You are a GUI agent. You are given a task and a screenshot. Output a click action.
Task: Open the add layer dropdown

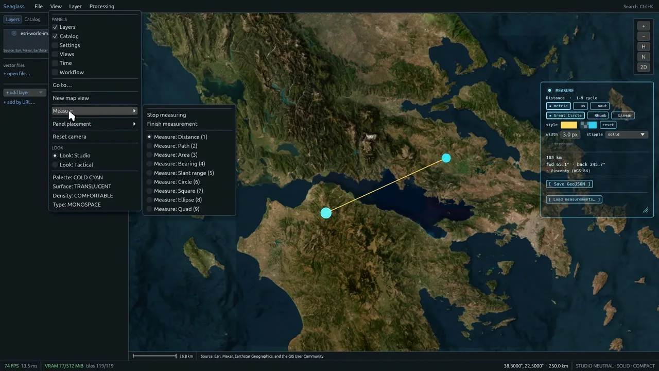[24, 93]
